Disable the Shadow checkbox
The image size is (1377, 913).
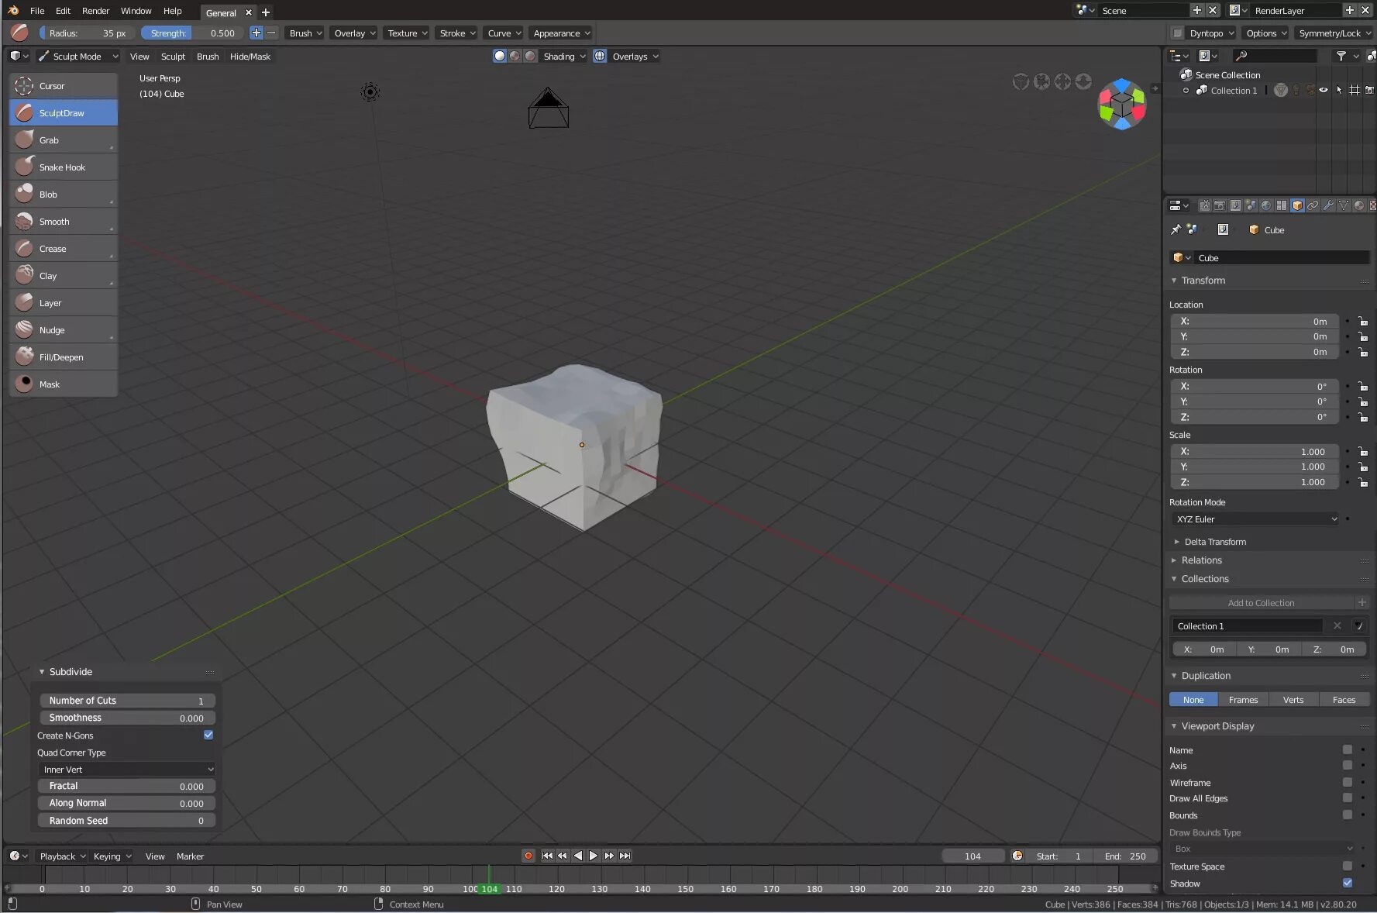[x=1348, y=883]
